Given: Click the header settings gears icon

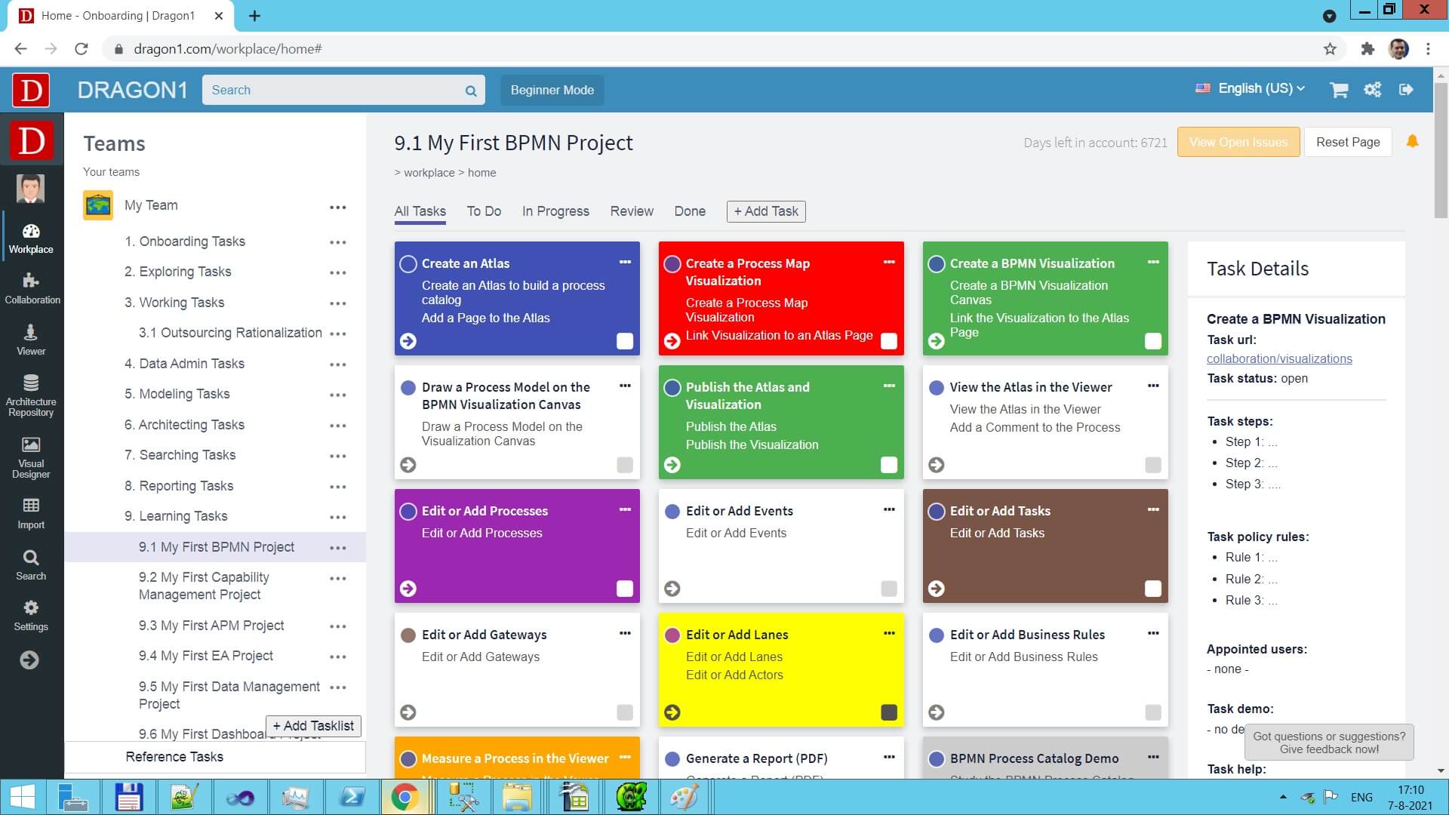Looking at the screenshot, I should (x=1372, y=90).
